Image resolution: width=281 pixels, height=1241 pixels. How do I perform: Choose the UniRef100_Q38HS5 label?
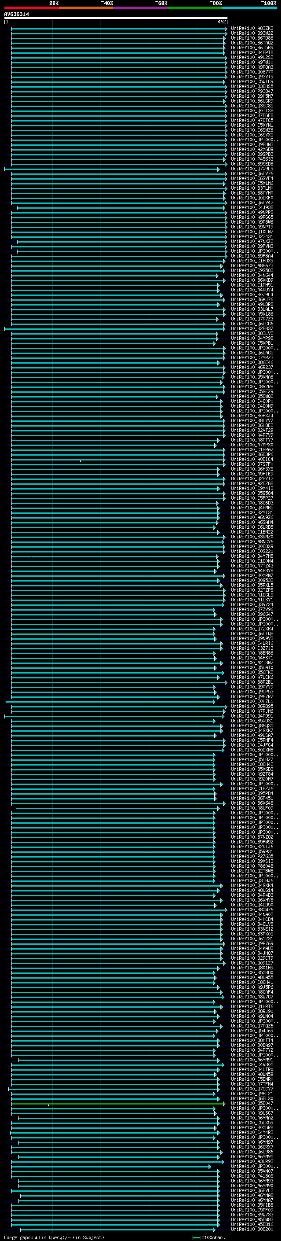point(252,87)
